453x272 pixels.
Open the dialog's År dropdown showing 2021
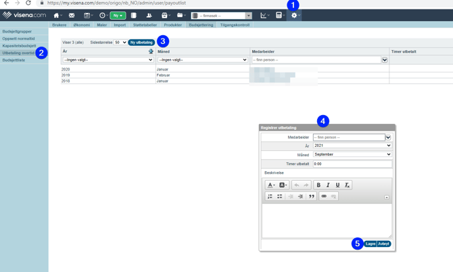[352, 145]
